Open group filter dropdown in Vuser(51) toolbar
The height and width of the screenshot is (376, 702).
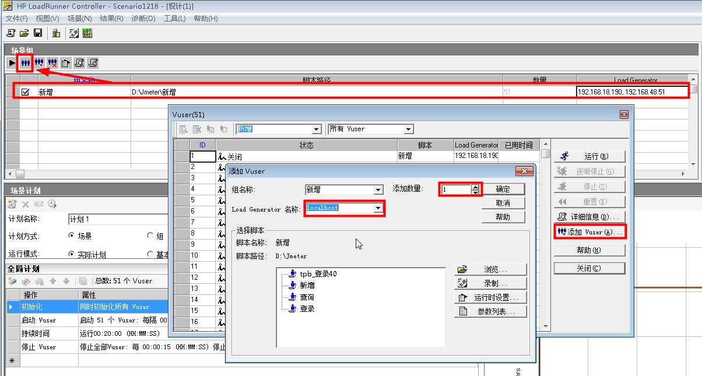[x=317, y=129]
